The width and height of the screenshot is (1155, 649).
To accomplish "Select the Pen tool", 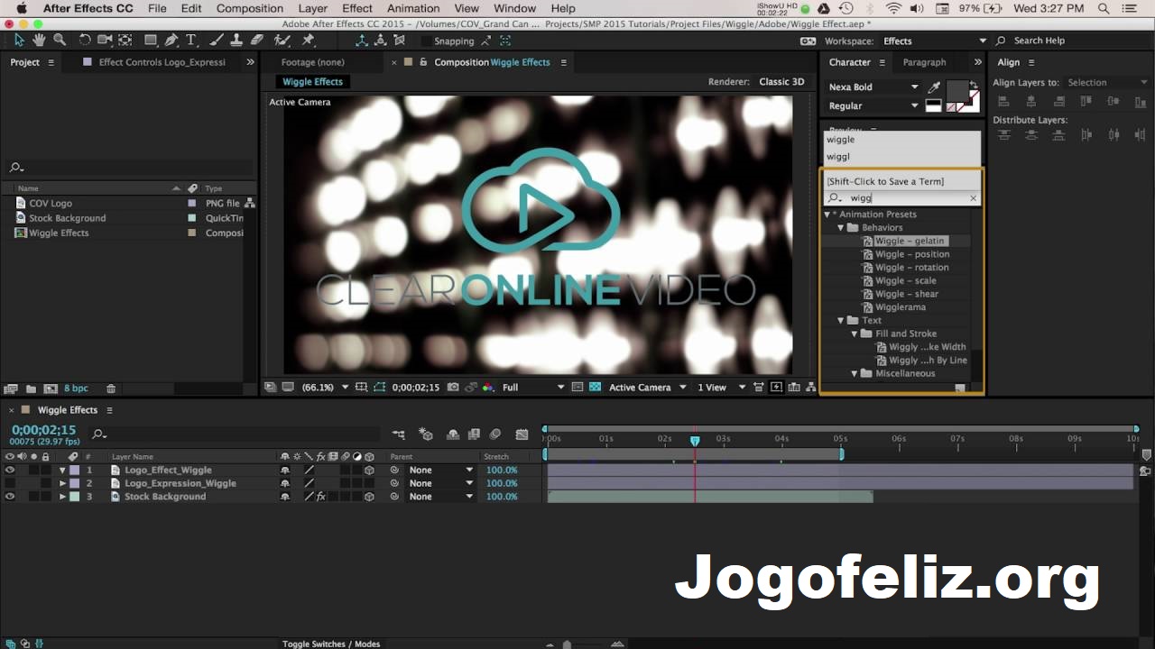I will click(x=171, y=41).
